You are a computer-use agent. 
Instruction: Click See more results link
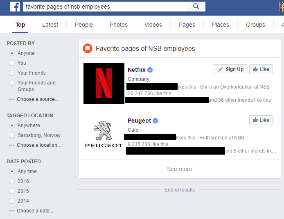(180, 169)
